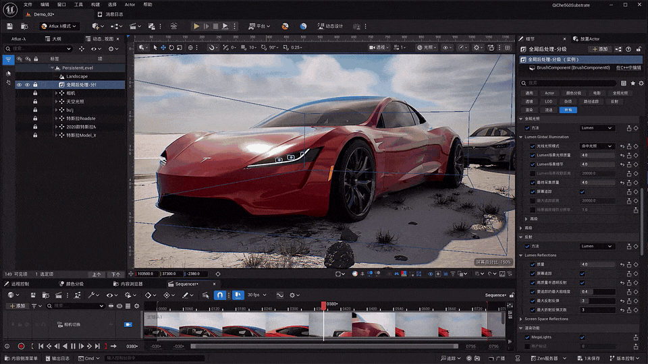
Task: Click Sequencer save icon
Action: pyautogui.click(x=33, y=295)
